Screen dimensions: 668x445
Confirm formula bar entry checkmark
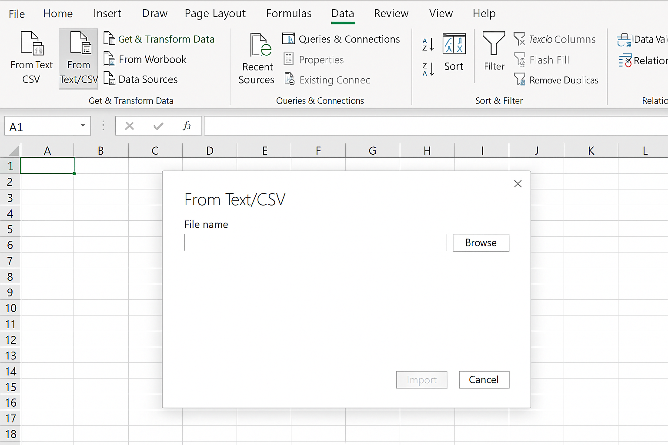pyautogui.click(x=158, y=126)
